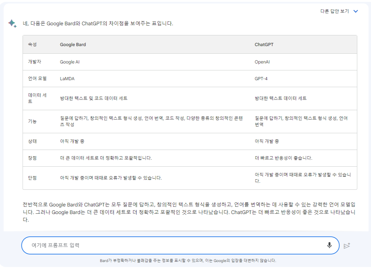
Task: Click the 장점 row label
Action: (x=33, y=158)
